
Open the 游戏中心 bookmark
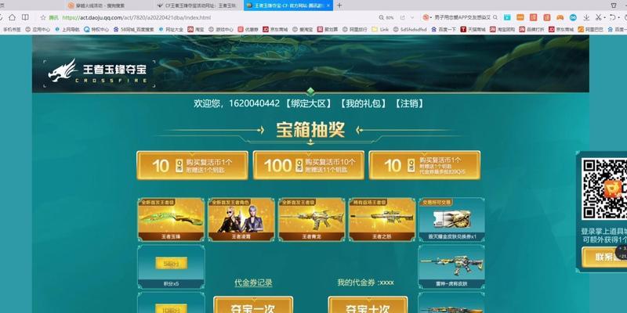[x=221, y=30]
